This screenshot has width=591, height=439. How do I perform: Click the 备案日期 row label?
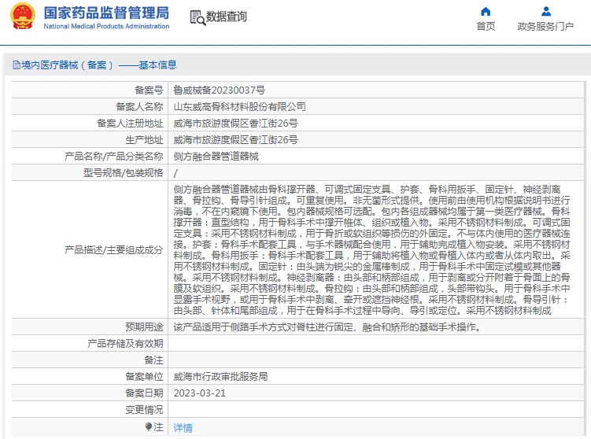click(x=144, y=393)
